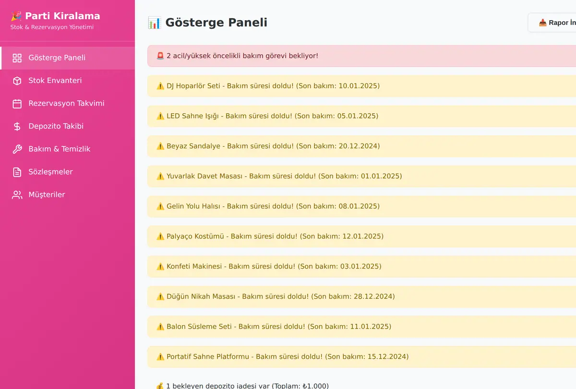Select Sözleşmeler in the sidebar
Image resolution: width=576 pixels, height=389 pixels.
tap(67, 172)
